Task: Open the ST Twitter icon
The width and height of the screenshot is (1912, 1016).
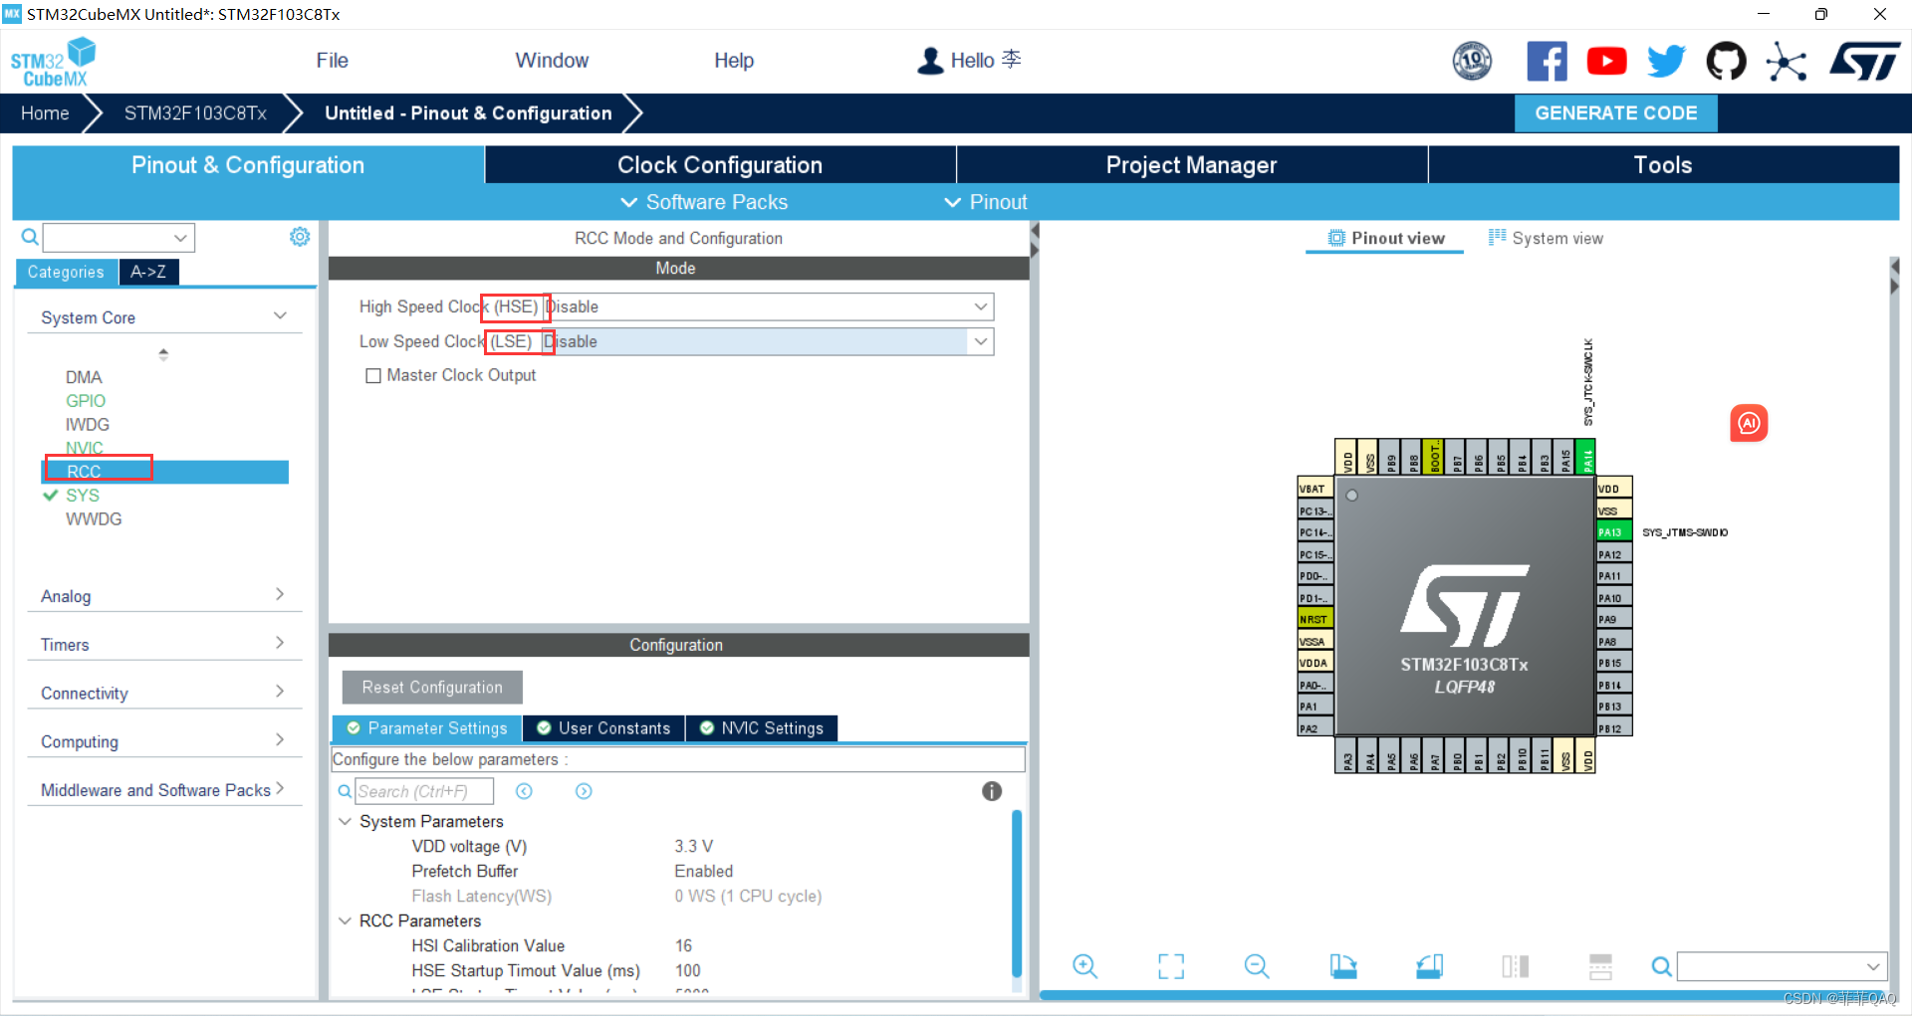Action: [1666, 62]
